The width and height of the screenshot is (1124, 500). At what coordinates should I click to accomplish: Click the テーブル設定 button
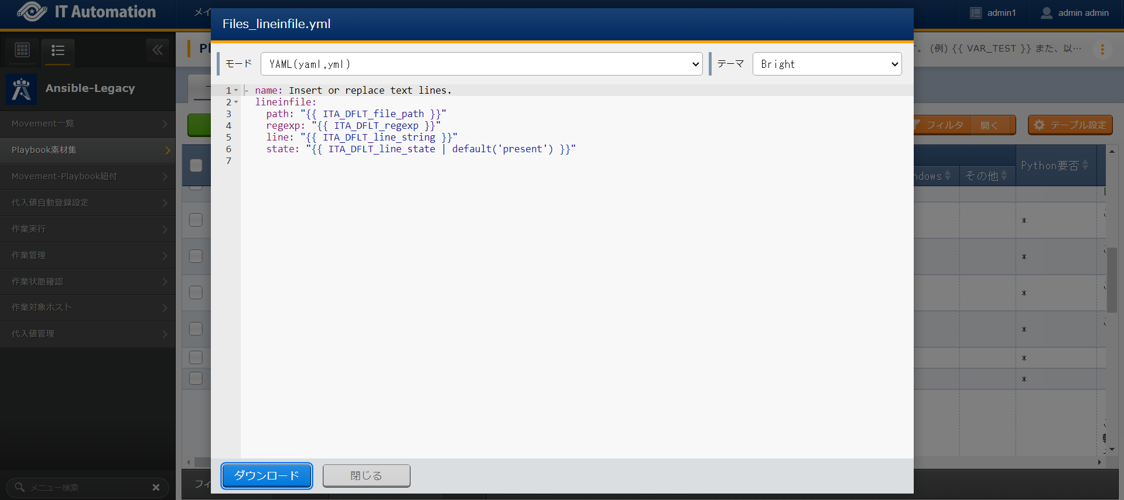pyautogui.click(x=1070, y=125)
